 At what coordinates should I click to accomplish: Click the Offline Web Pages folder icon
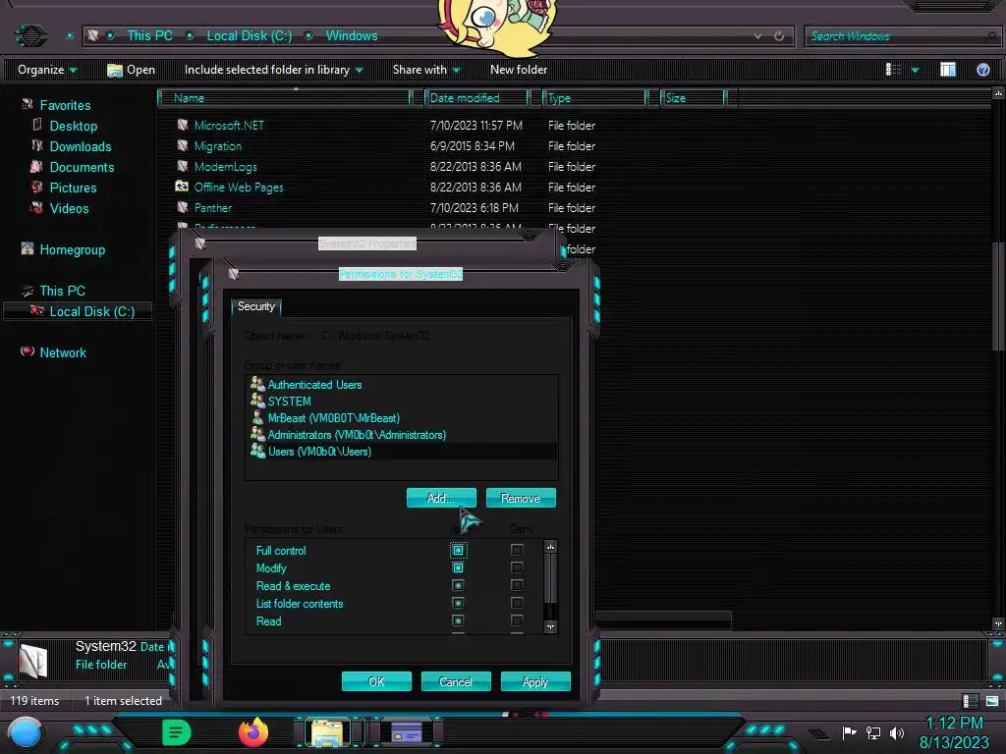[x=182, y=187]
